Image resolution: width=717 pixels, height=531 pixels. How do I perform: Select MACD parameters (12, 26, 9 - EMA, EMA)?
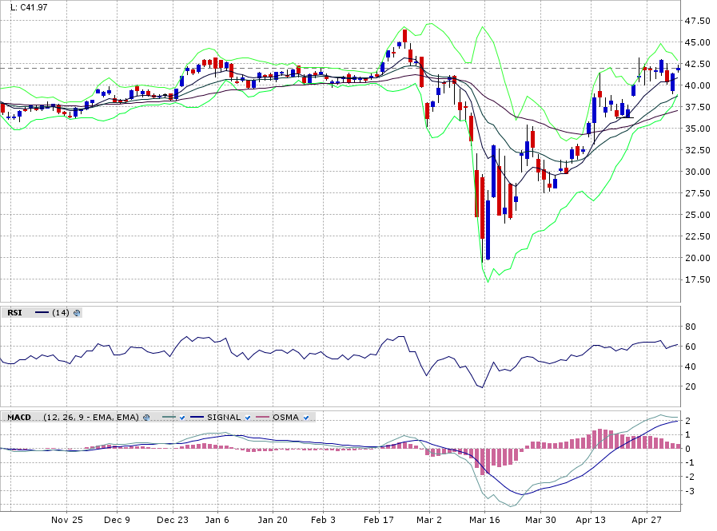tap(90, 417)
